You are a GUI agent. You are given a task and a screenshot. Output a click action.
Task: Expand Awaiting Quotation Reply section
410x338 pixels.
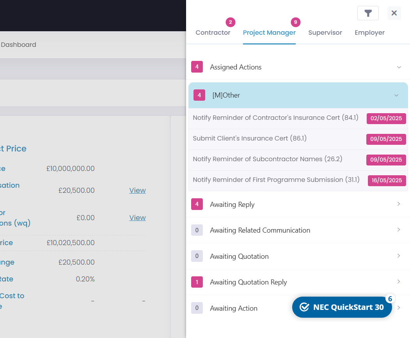tap(398, 282)
